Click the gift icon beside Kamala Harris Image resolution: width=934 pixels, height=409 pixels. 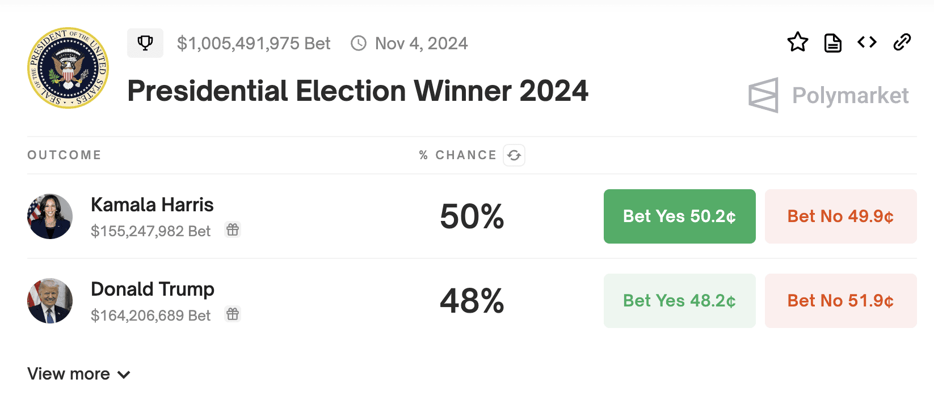[x=233, y=230]
